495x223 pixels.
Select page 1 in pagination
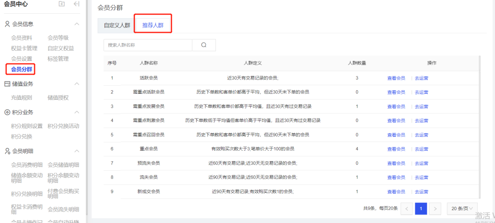click(421, 208)
